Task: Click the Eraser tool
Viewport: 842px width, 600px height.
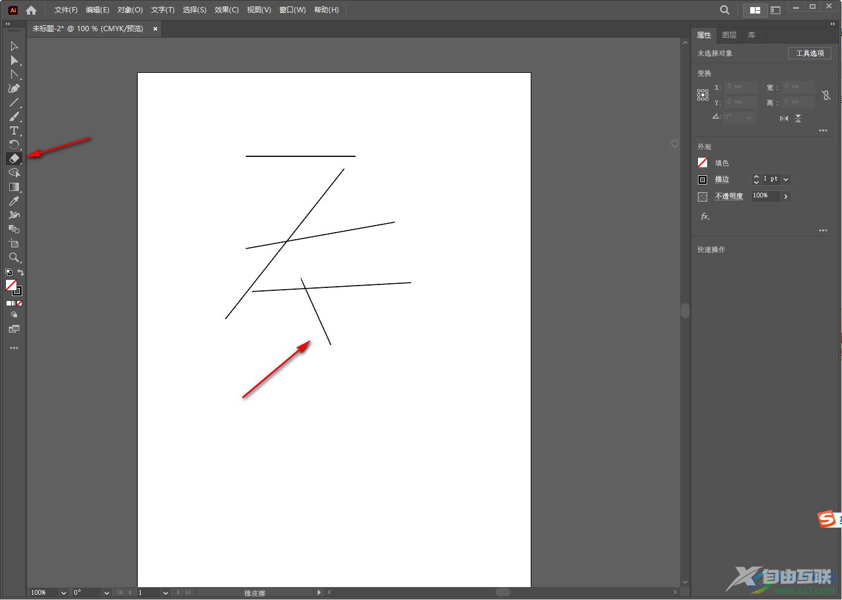Action: tap(14, 159)
